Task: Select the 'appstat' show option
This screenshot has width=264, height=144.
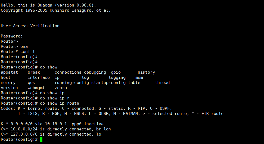Action: [9, 72]
